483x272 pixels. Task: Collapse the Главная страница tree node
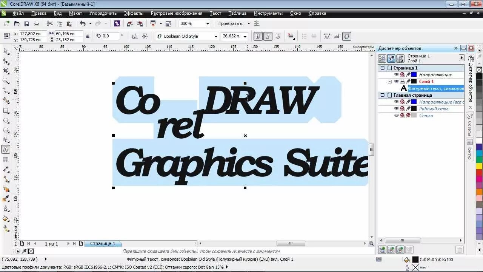(x=382, y=95)
